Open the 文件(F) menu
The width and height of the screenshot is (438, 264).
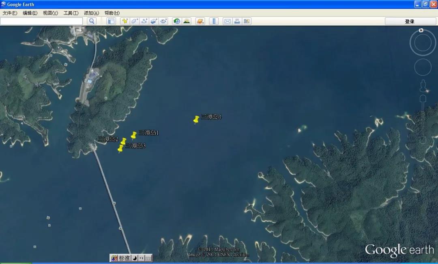tap(10, 13)
